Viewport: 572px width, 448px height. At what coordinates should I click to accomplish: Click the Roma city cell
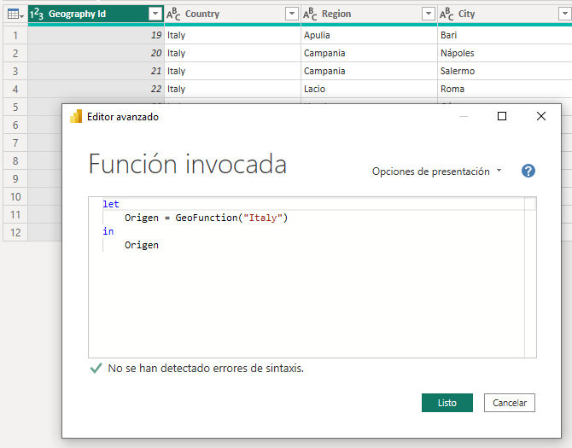coord(505,89)
